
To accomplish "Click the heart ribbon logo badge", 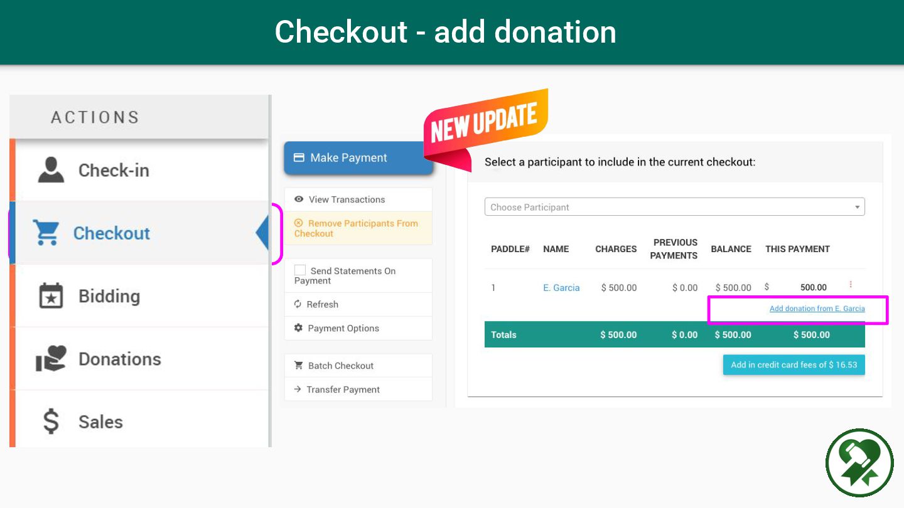I will pyautogui.click(x=859, y=463).
